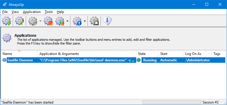Sort by the Tags column header
This screenshot has width=227, height=105.
point(218,54)
